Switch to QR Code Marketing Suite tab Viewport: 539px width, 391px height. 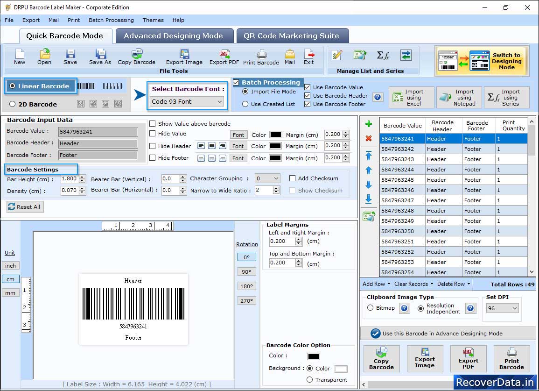click(293, 36)
